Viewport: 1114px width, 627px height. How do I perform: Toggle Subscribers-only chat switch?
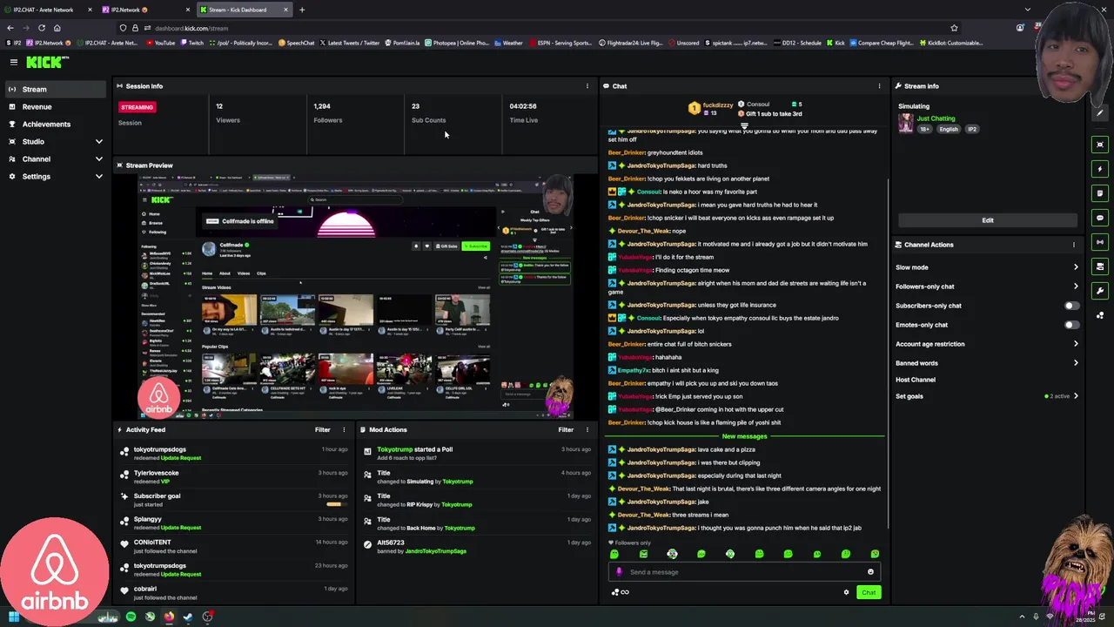point(1072,306)
